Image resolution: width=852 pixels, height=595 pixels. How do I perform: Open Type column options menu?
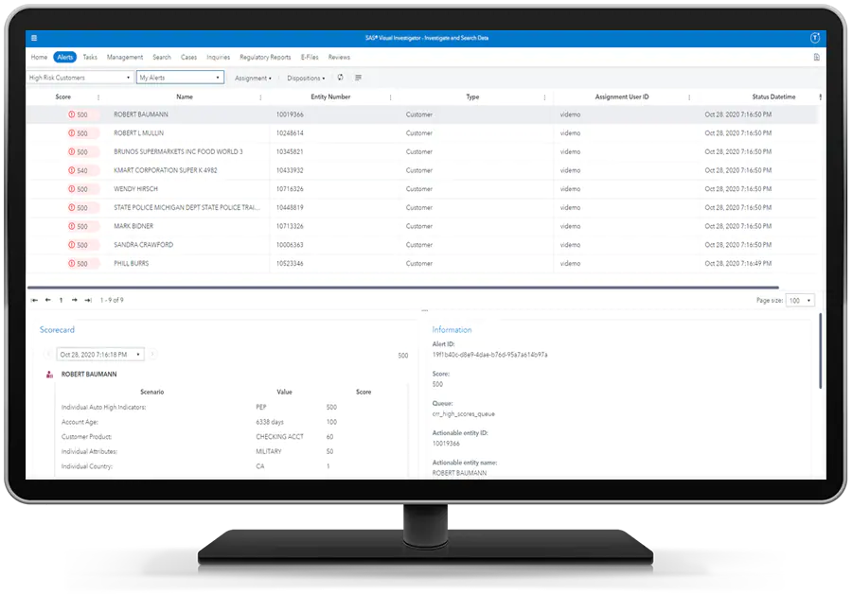[544, 97]
